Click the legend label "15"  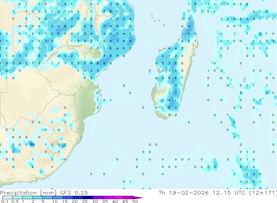coord(65,201)
